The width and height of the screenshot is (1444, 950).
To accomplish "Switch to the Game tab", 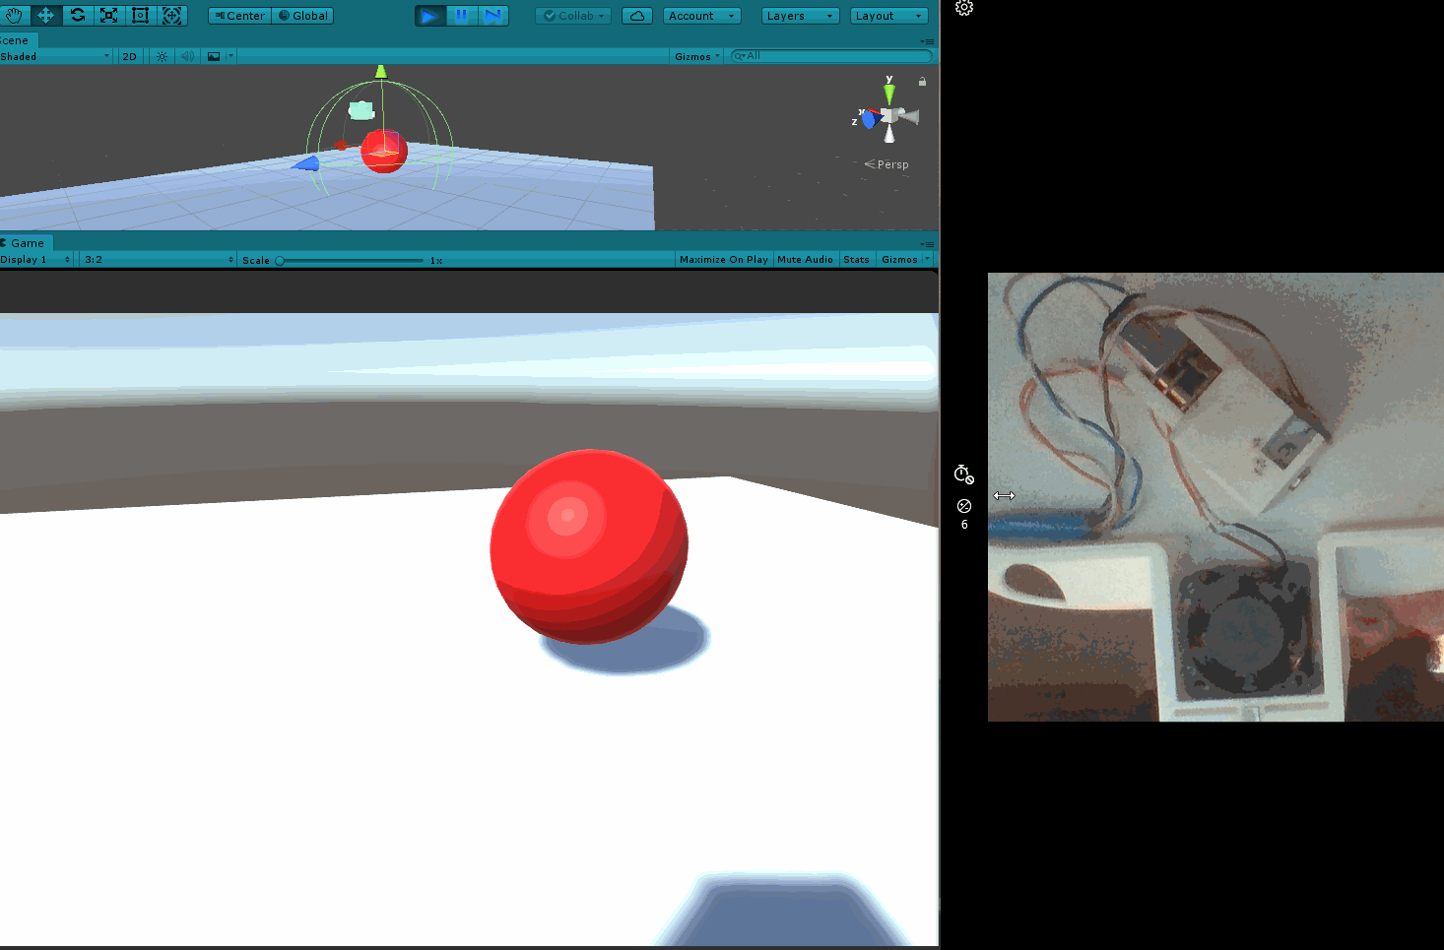I will [x=26, y=242].
